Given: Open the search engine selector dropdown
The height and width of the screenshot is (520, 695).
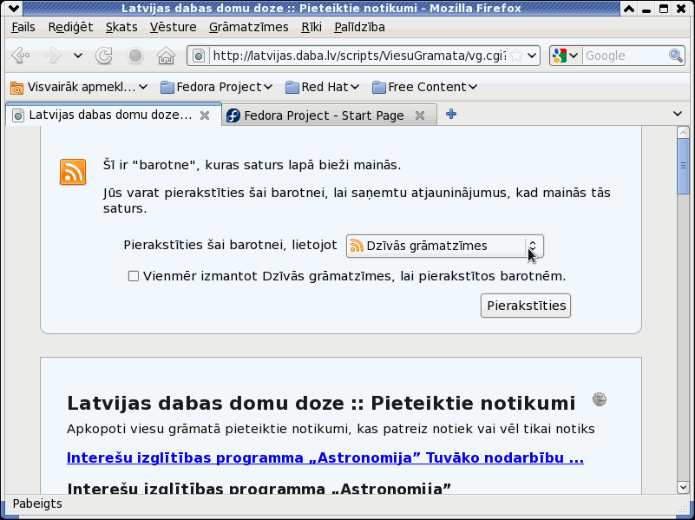Looking at the screenshot, I should pos(566,56).
